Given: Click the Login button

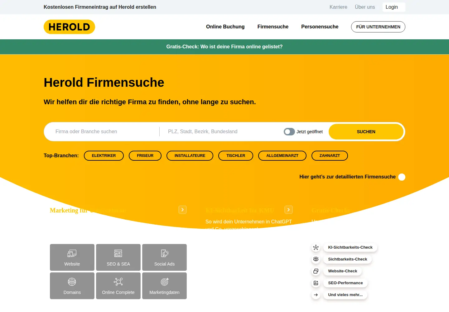Looking at the screenshot, I should click(x=394, y=7).
